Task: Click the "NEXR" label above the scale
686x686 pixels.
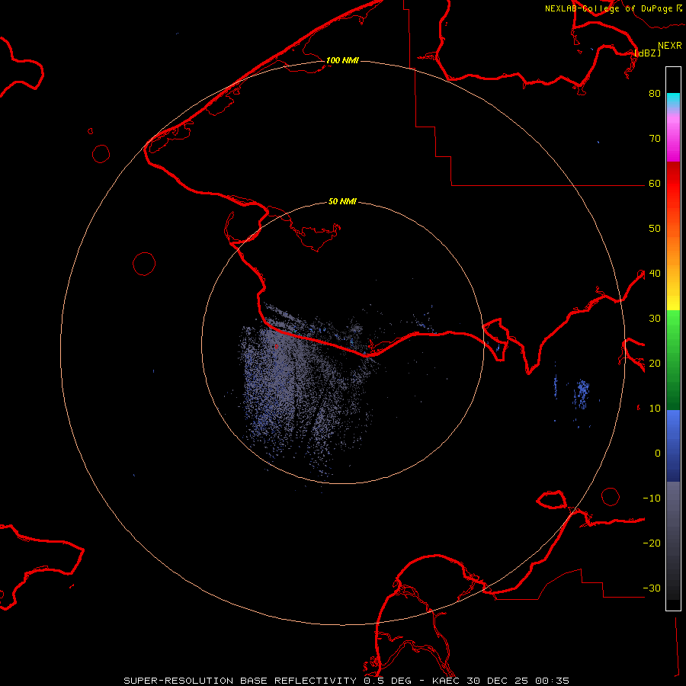Action: (x=670, y=46)
